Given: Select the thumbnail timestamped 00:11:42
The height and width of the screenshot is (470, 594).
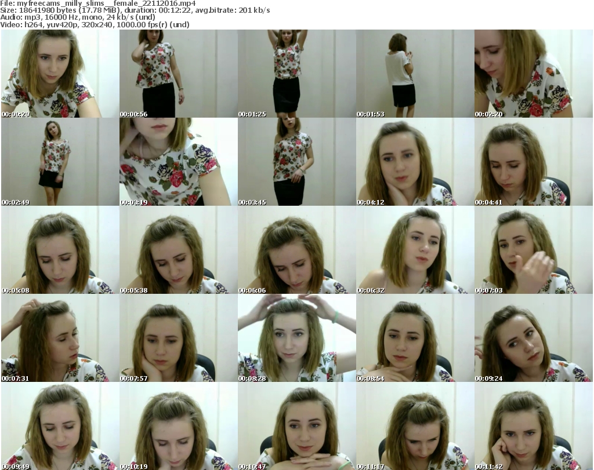Looking at the screenshot, I should click(x=534, y=426).
